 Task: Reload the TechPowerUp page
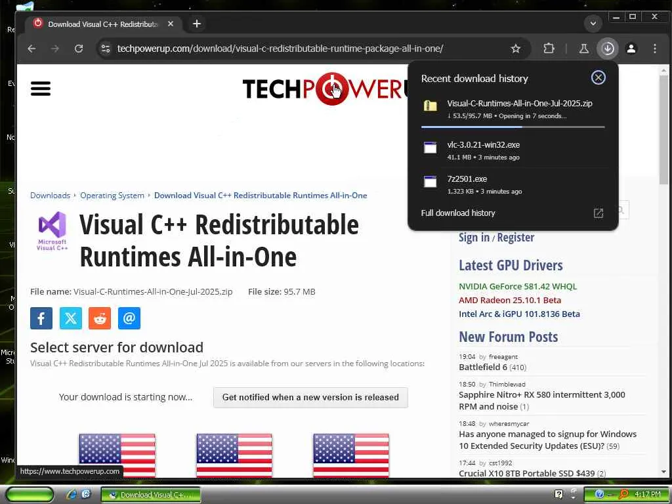pyautogui.click(x=79, y=49)
